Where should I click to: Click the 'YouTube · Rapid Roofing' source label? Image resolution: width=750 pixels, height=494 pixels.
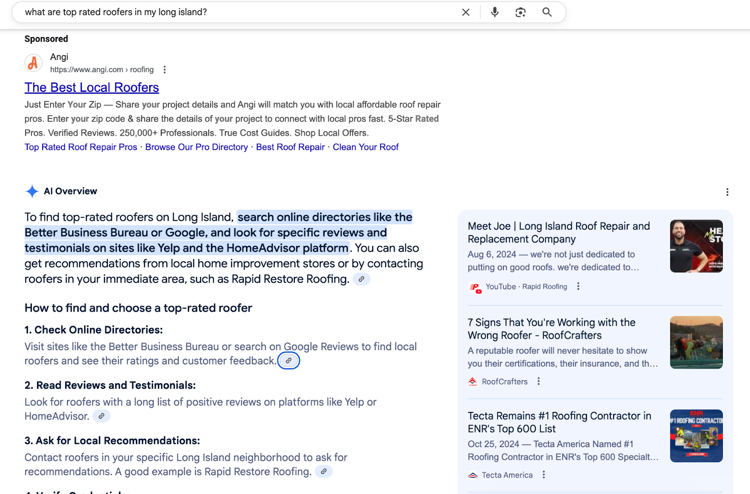click(x=526, y=286)
